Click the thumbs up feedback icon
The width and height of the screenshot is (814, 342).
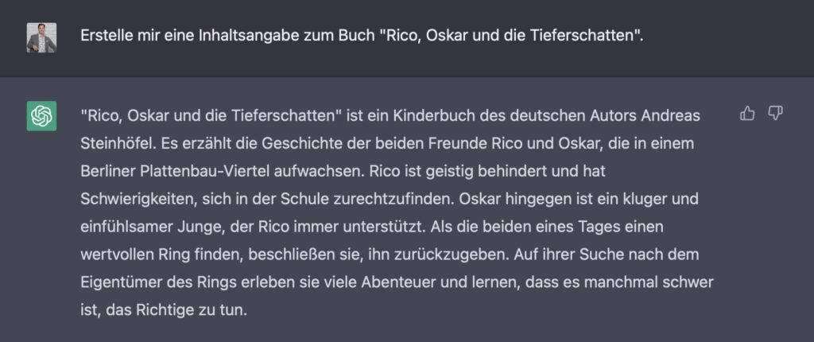[x=747, y=113]
